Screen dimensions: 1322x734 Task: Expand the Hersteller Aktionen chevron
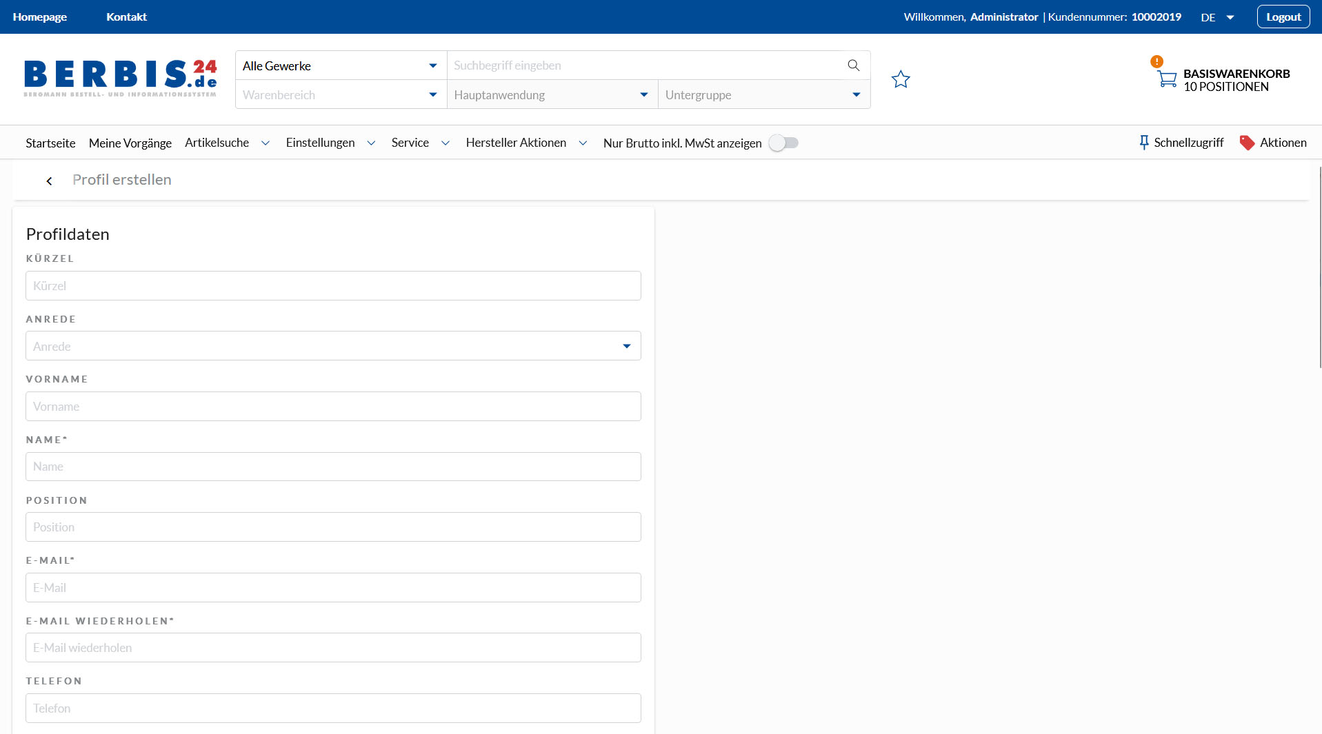pos(583,143)
